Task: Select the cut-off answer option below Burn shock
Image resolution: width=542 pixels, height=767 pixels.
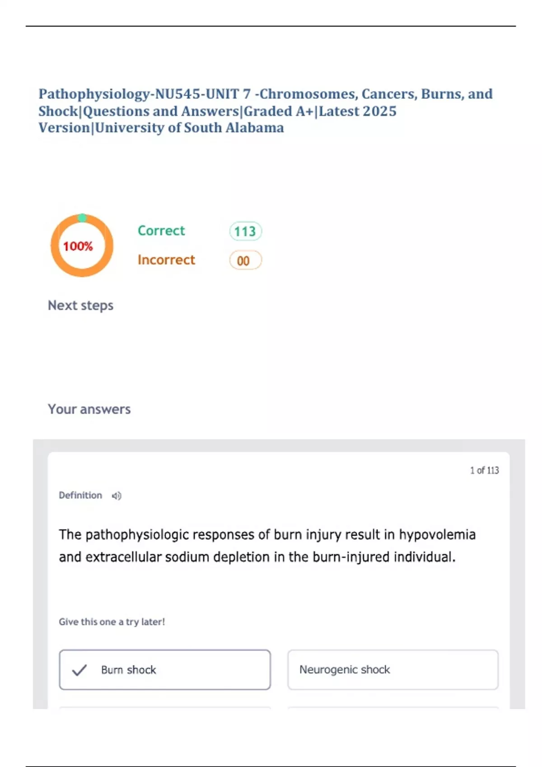Action: 165,707
